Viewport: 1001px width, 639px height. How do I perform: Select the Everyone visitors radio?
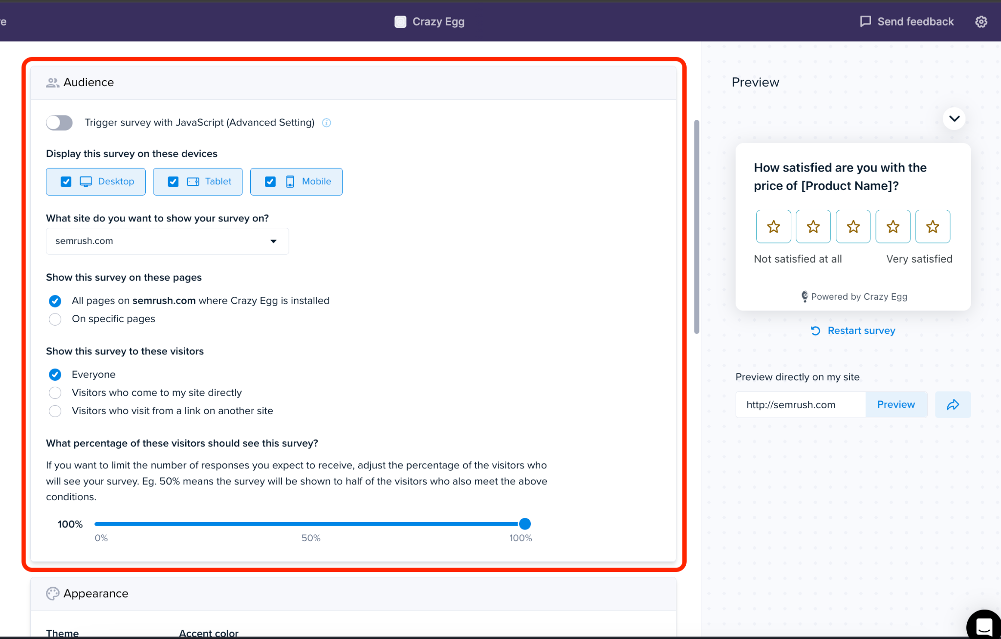[55, 375]
